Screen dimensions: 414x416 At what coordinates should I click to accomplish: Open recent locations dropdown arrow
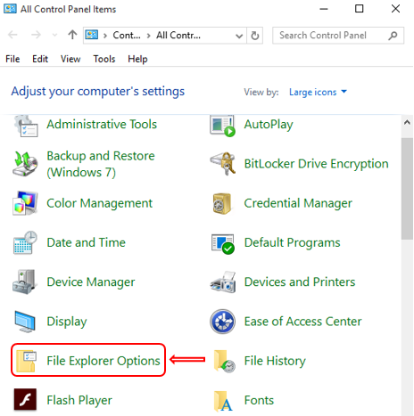(x=54, y=36)
